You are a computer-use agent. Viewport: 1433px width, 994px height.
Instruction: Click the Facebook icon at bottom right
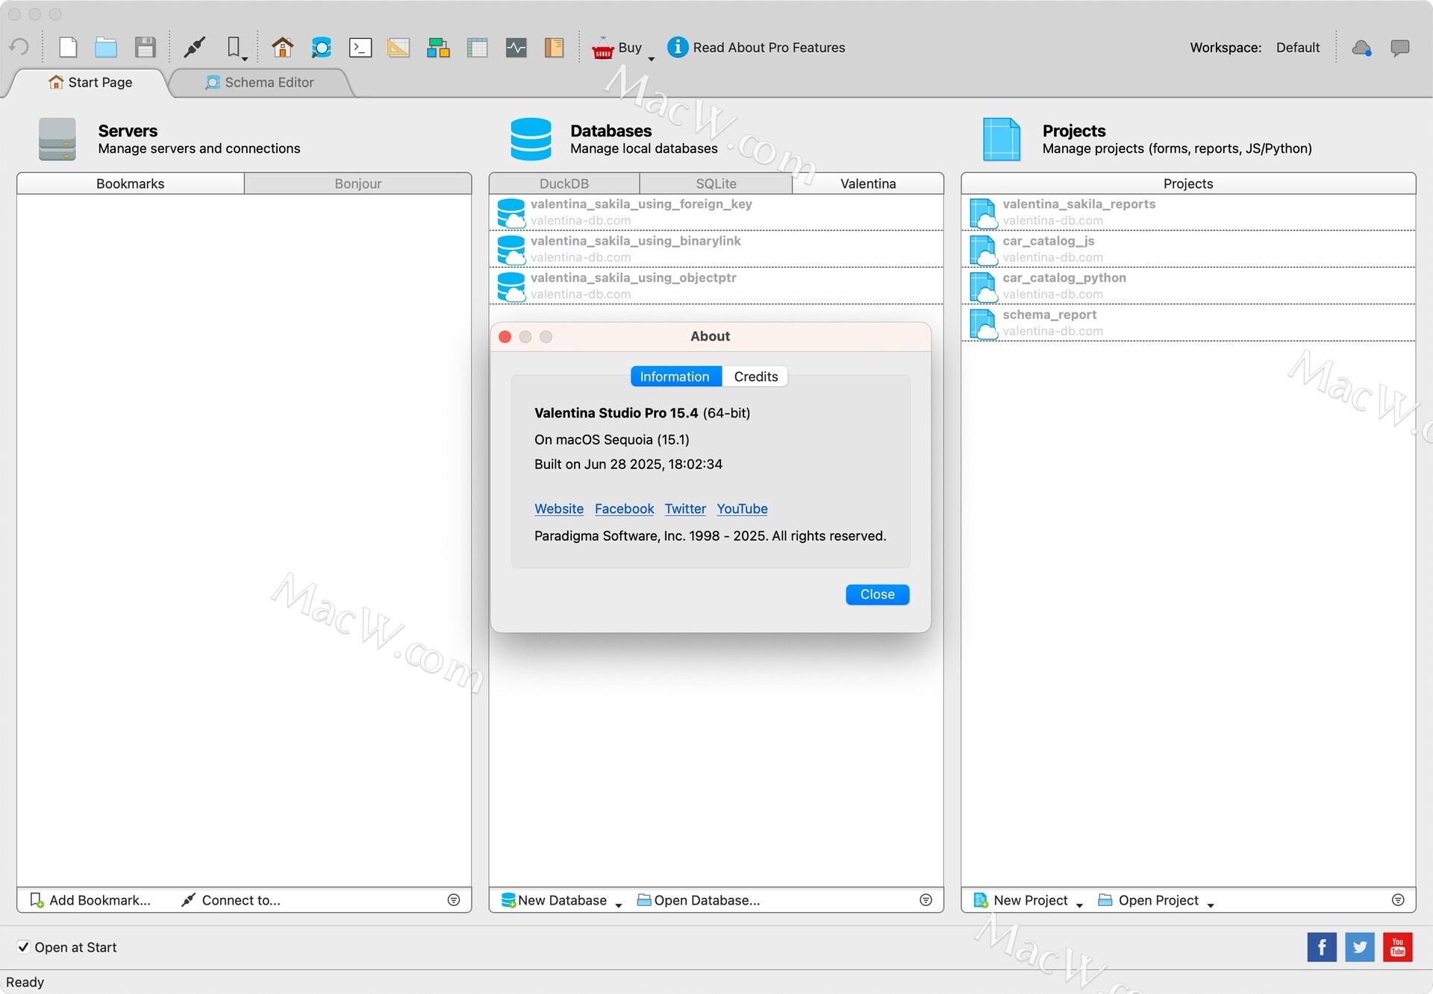point(1322,947)
